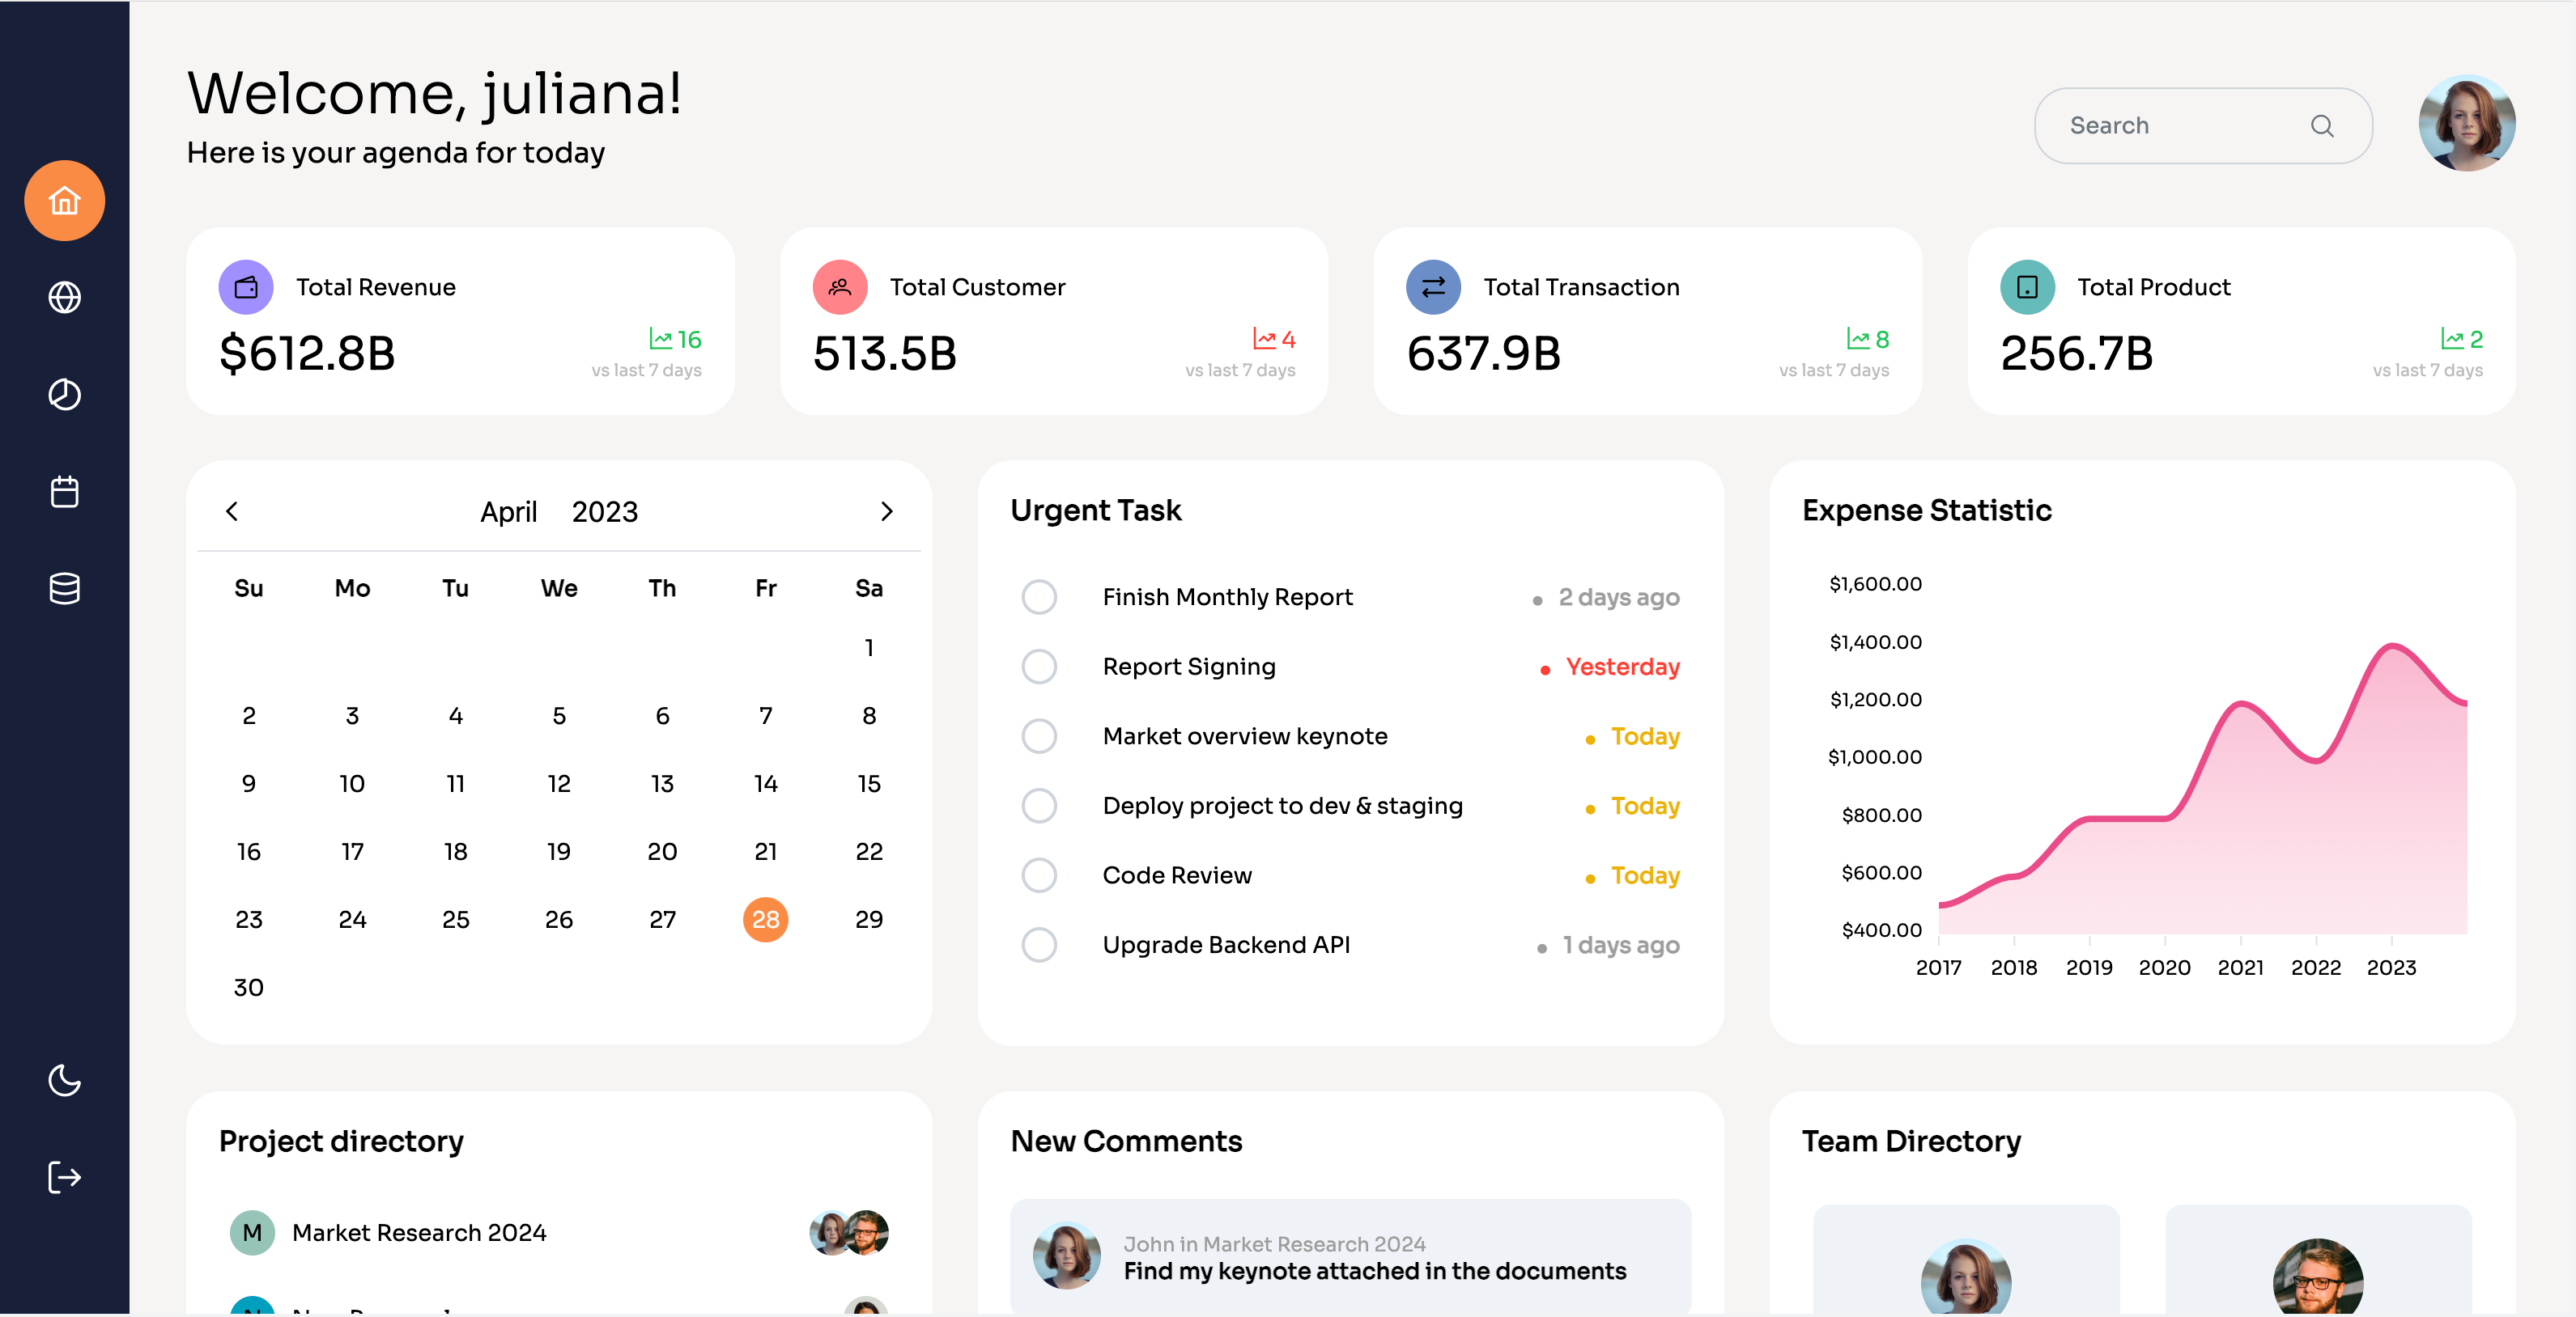Open the Market Research 2024 project
Screen dimensions: 2576x1317
tap(419, 1232)
